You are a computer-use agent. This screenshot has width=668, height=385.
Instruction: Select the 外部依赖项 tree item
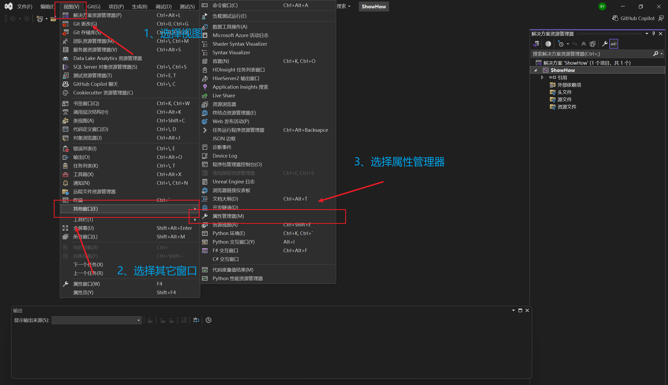pos(569,85)
